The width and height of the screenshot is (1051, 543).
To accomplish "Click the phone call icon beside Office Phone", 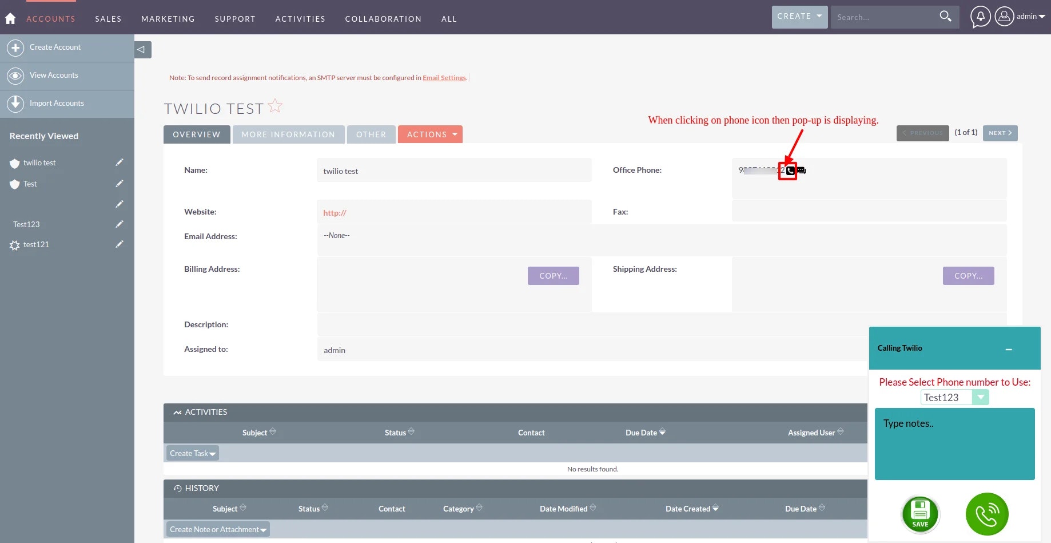I will (790, 171).
